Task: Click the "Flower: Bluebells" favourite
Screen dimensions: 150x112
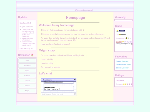Action: click(x=122, y=61)
